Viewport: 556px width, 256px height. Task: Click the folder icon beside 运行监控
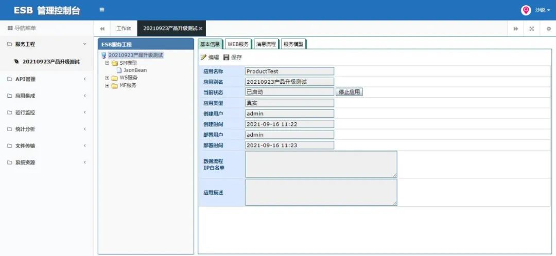point(10,112)
